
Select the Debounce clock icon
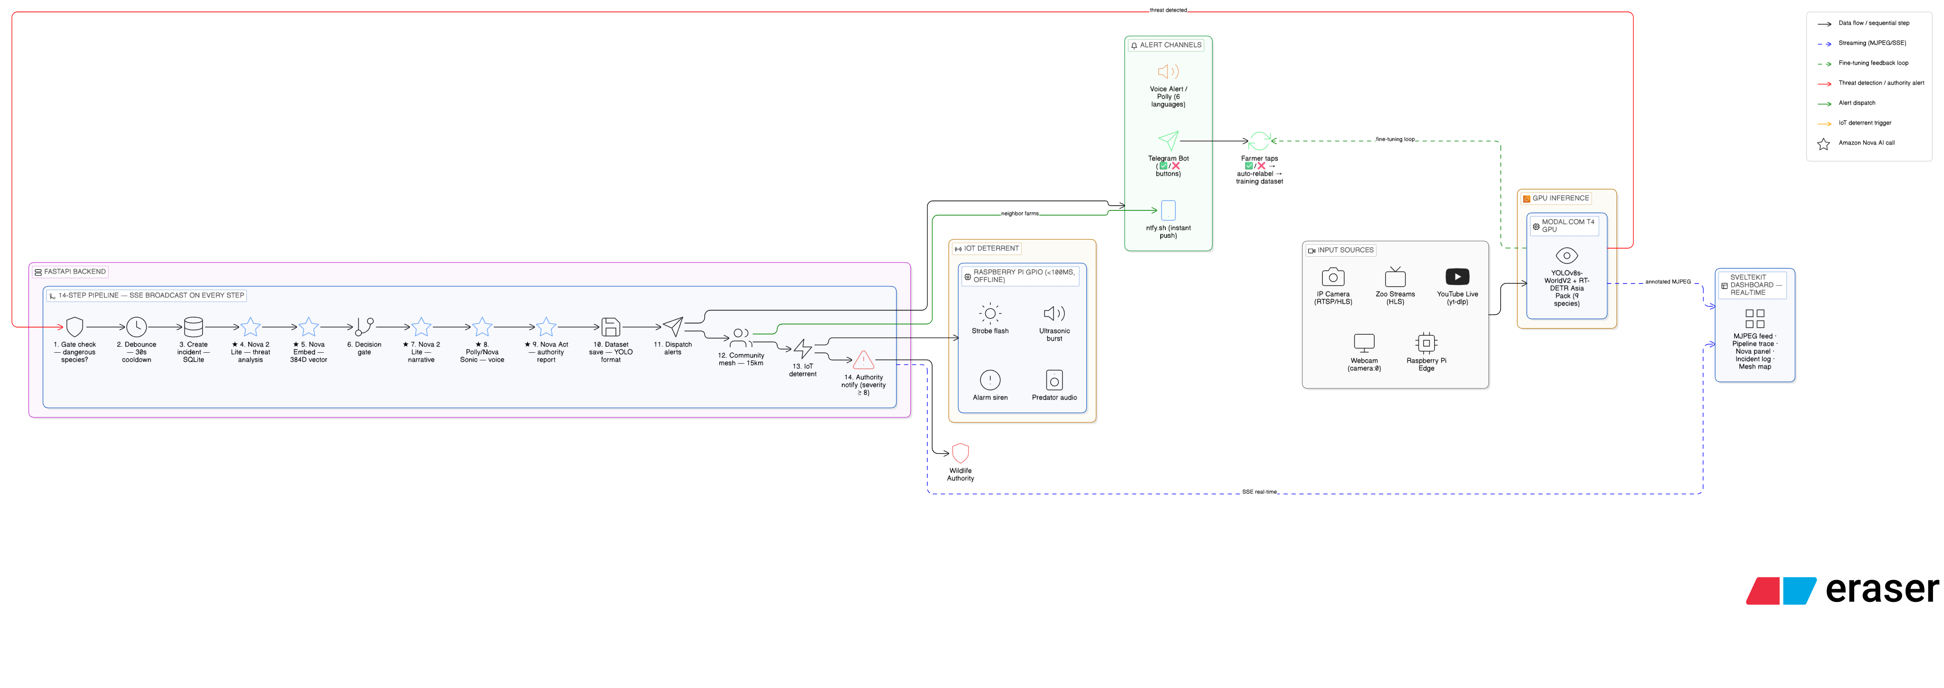(136, 327)
